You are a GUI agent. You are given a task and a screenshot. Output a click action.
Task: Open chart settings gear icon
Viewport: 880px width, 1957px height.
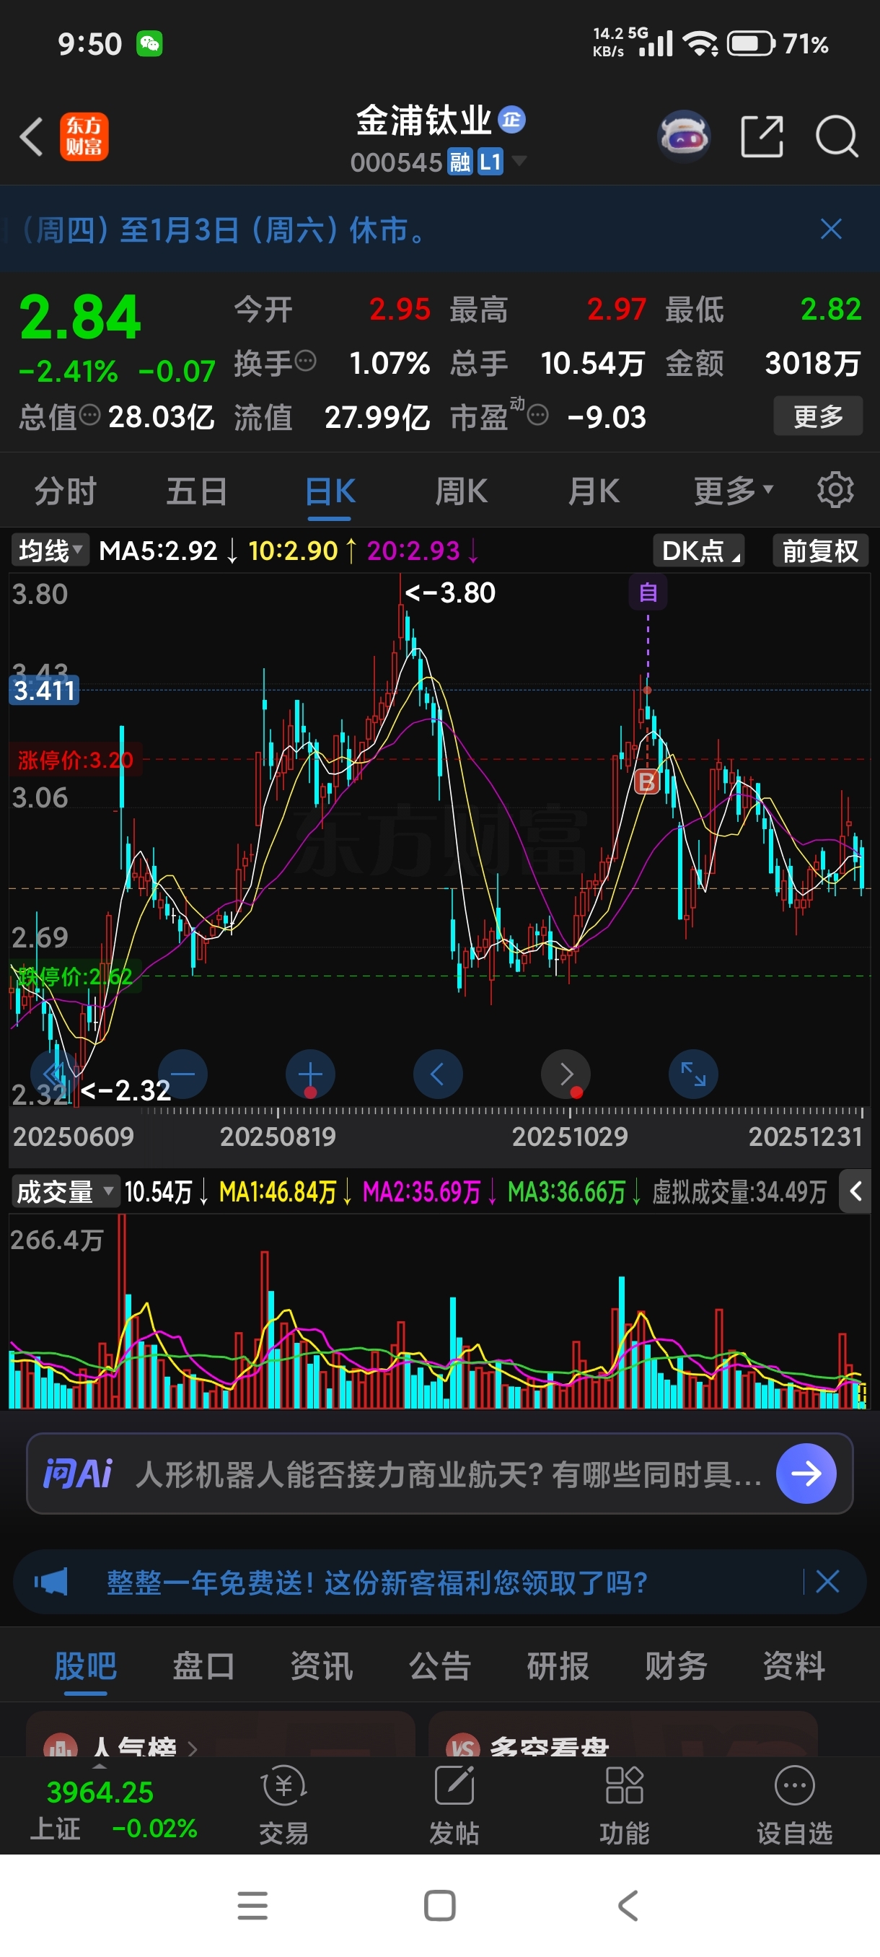tap(835, 490)
